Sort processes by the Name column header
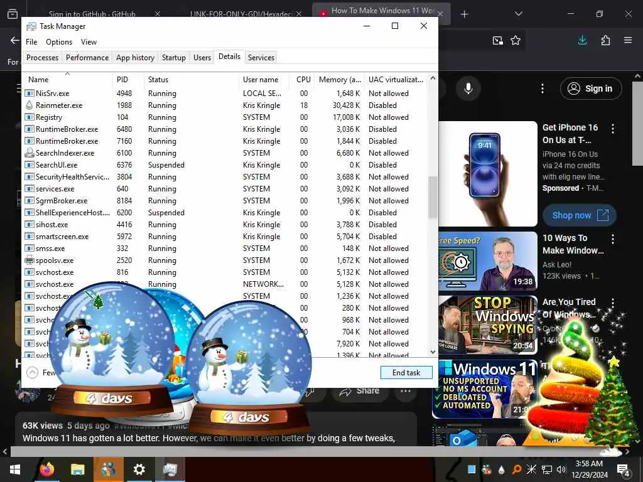Screen dimensions: 643x482 point(68,80)
